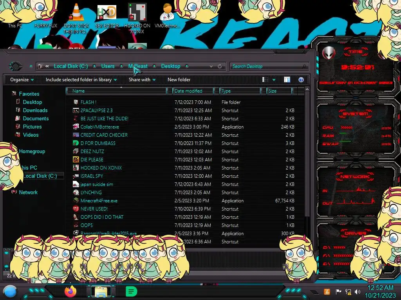Open the Organize dropdown menu

coord(22,80)
